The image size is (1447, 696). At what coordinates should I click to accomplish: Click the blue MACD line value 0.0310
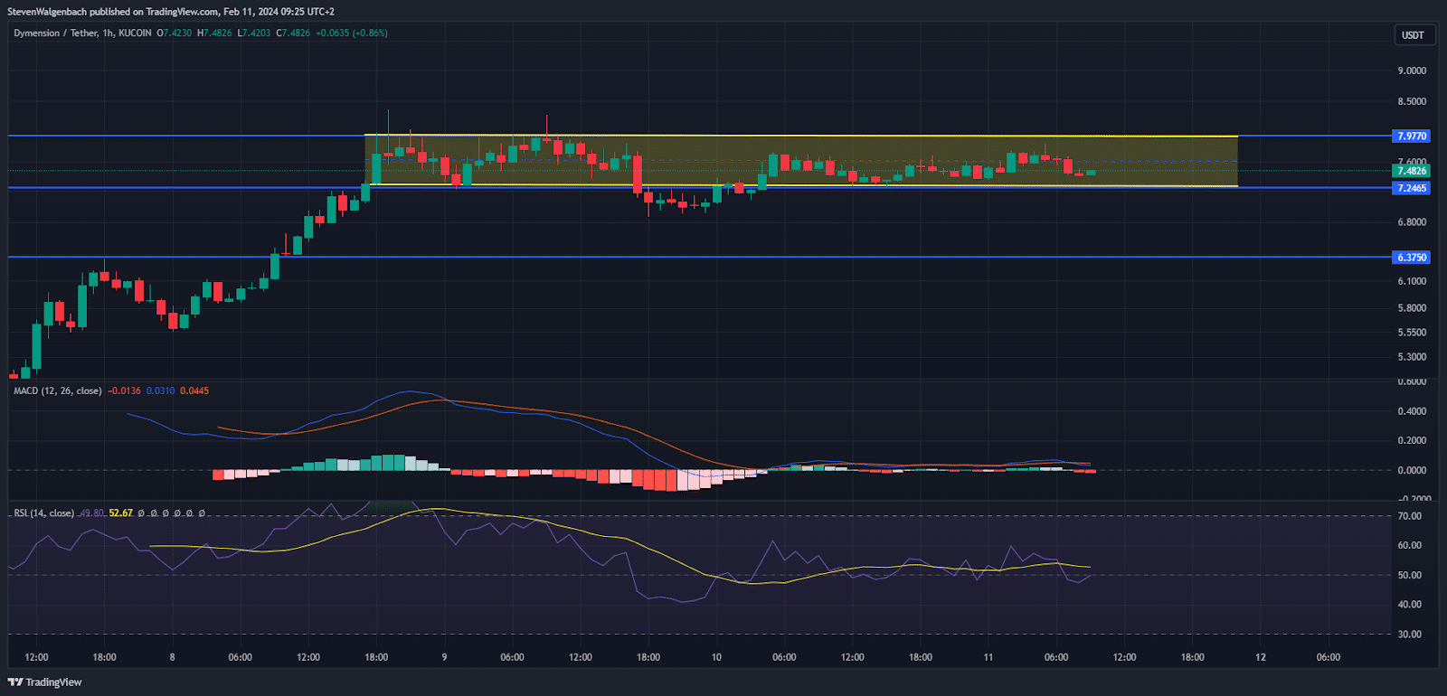[x=160, y=391]
